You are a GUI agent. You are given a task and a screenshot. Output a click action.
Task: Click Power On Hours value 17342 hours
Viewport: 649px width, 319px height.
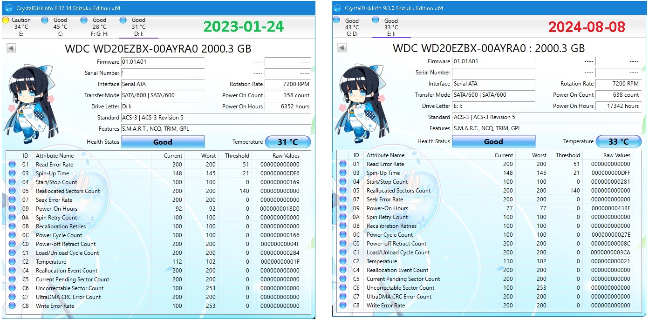click(618, 106)
